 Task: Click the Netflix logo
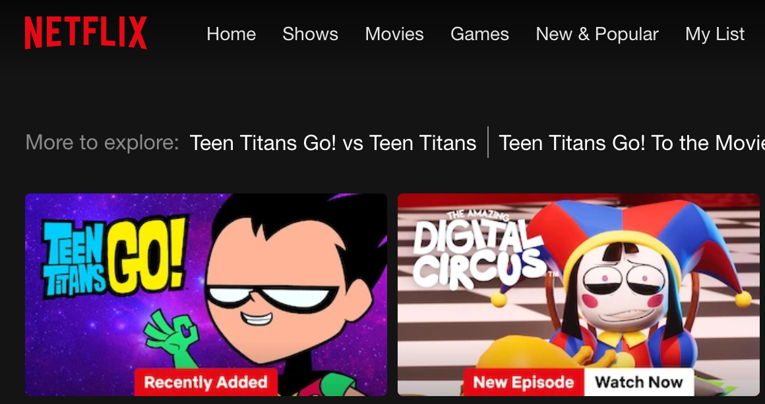coord(86,33)
